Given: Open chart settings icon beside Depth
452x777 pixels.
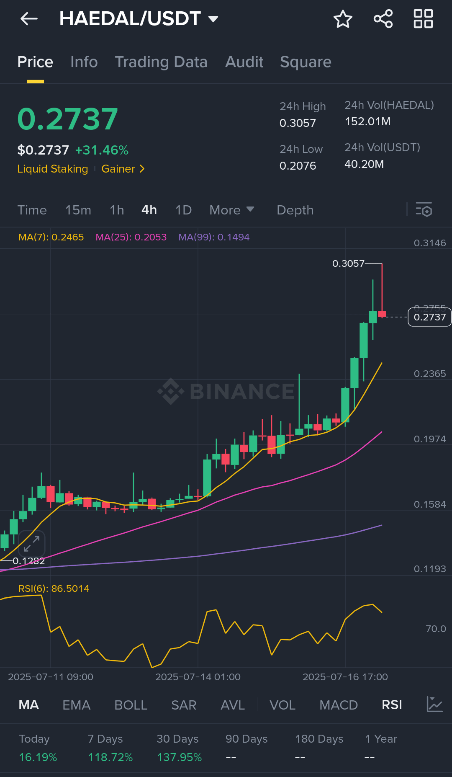Looking at the screenshot, I should pos(424,210).
